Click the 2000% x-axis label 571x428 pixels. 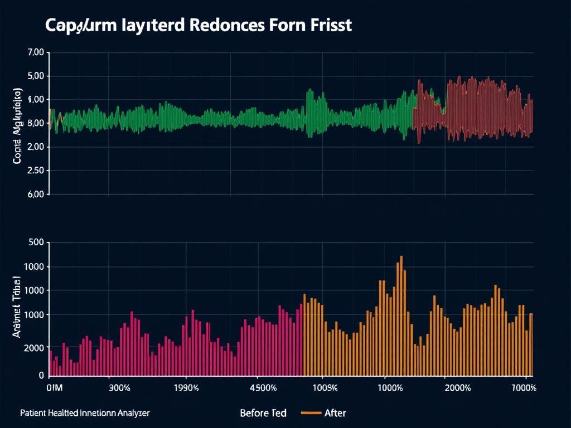457,388
